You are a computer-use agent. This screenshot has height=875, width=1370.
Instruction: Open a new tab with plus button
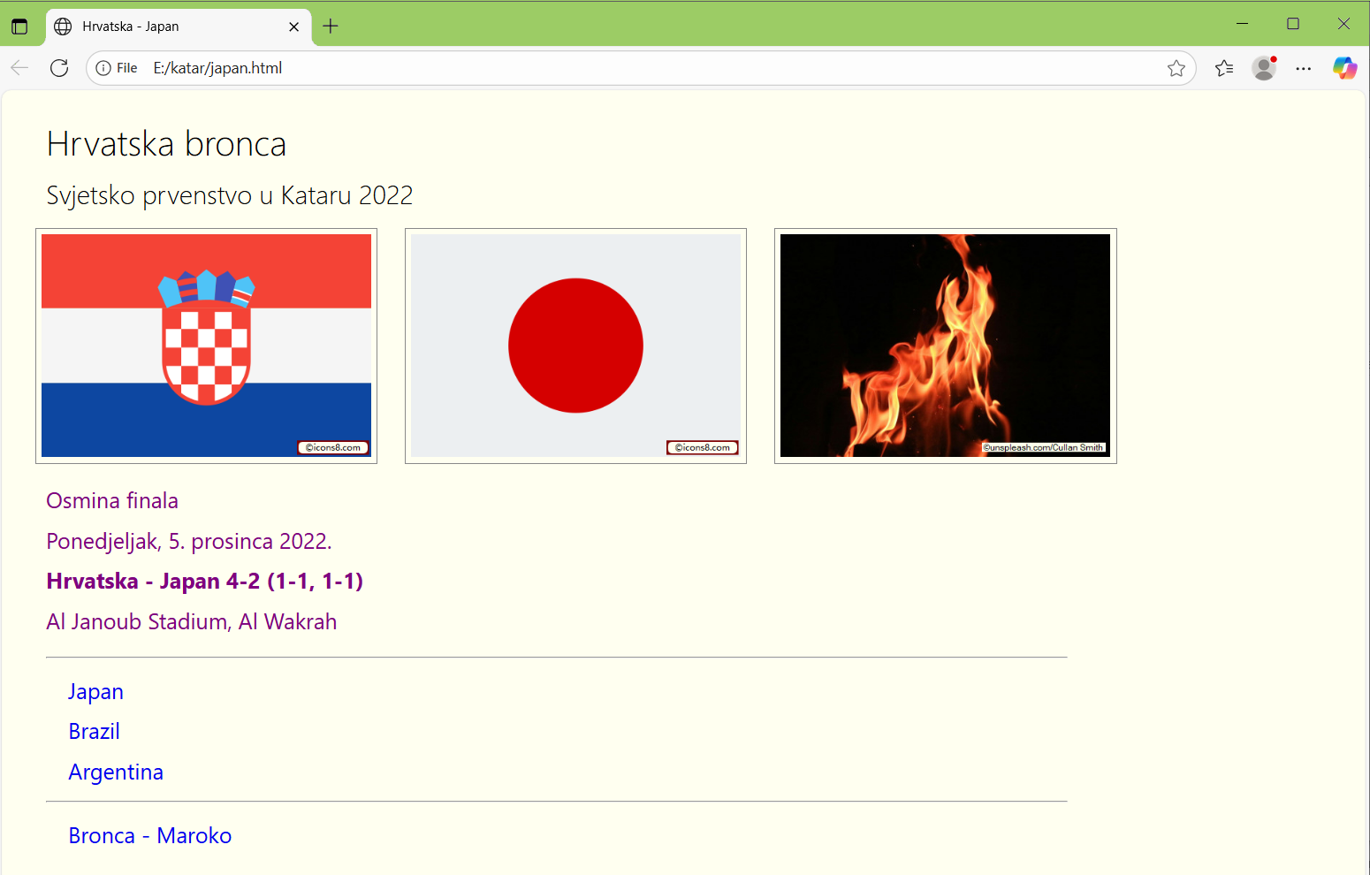click(331, 27)
